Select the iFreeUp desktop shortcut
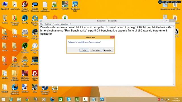The height and width of the screenshot is (102, 182). click(x=25, y=19)
